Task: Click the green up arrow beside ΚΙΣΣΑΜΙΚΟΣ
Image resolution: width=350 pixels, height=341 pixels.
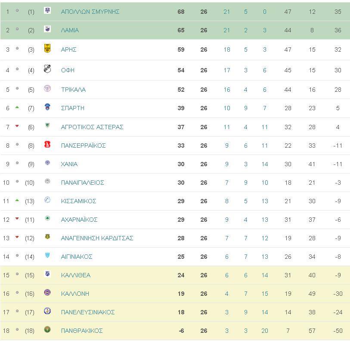Action: pos(17,200)
